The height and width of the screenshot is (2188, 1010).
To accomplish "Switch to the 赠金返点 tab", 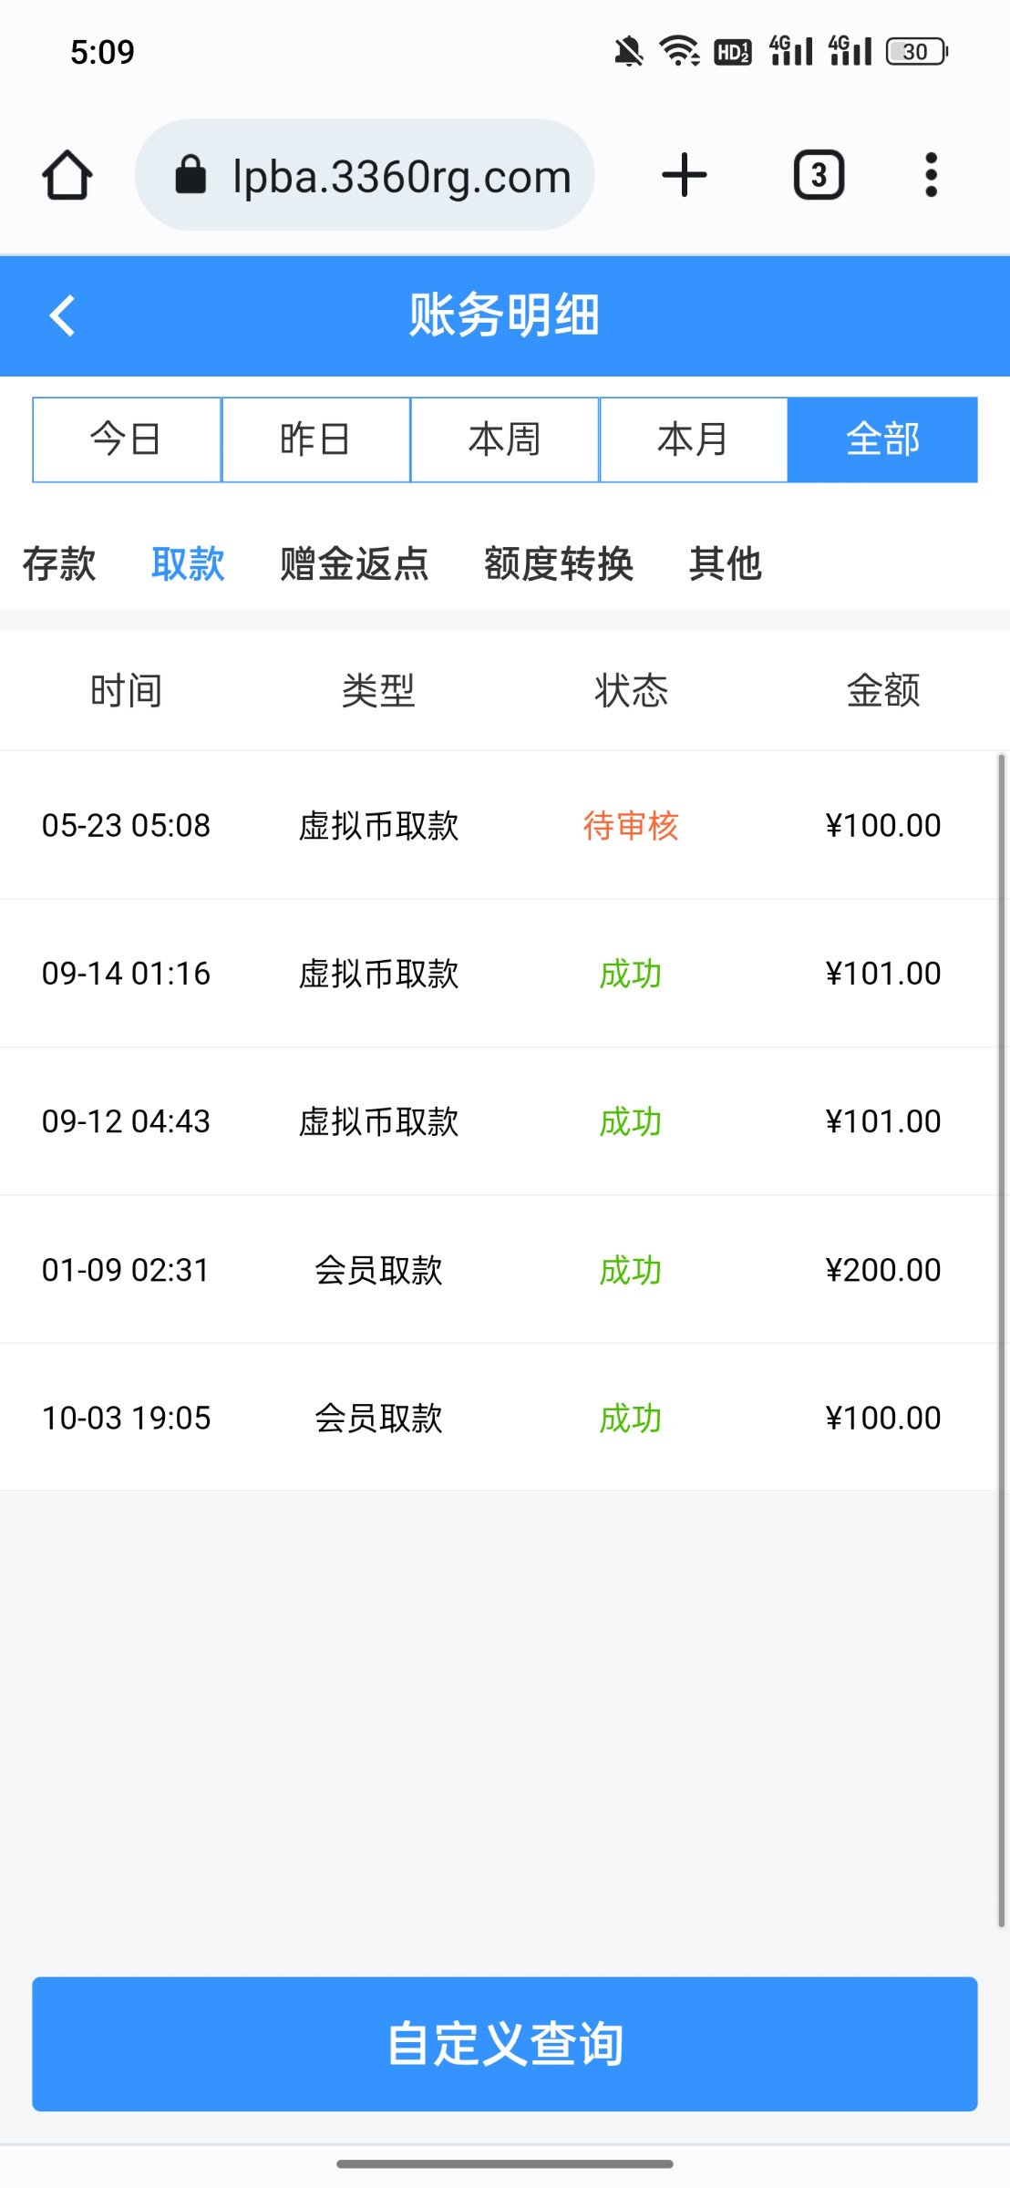I will tap(354, 563).
